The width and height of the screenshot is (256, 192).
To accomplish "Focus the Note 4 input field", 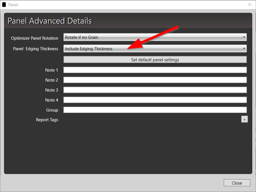I will [155, 100].
